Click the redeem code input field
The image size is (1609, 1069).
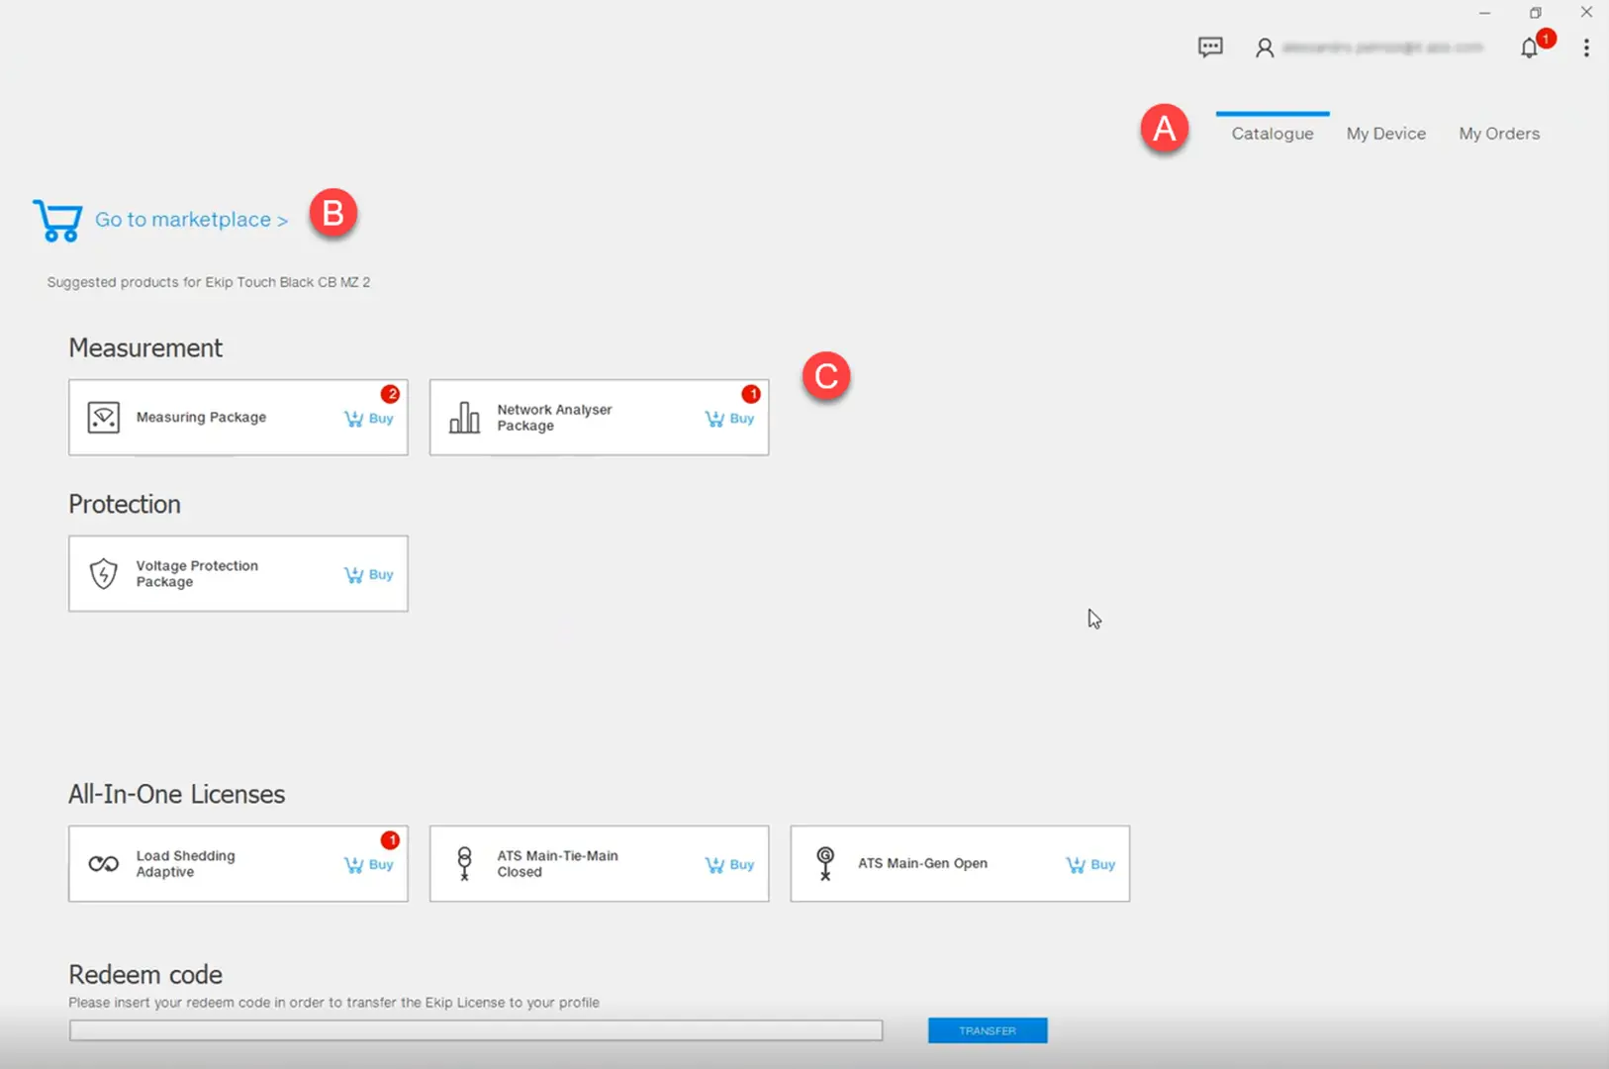coord(475,1030)
